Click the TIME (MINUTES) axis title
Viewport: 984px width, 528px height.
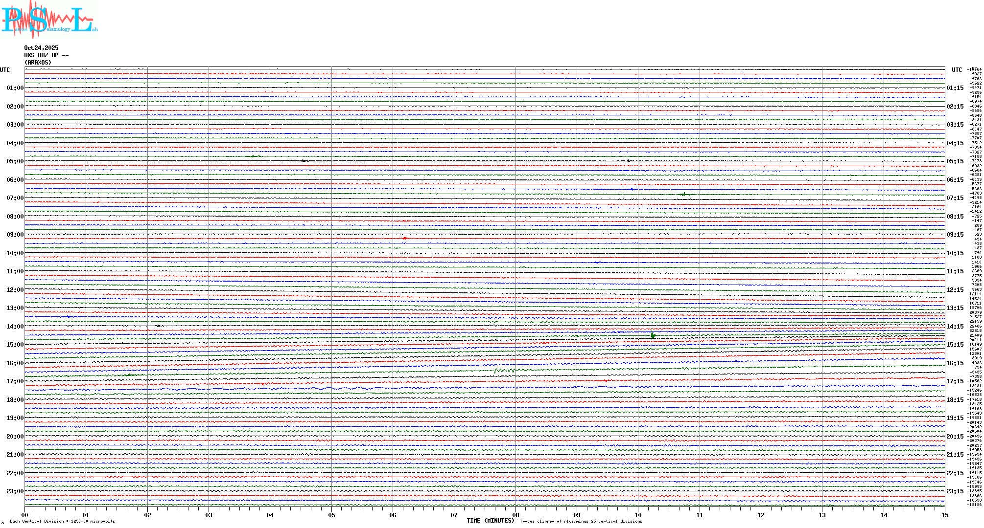(491, 521)
